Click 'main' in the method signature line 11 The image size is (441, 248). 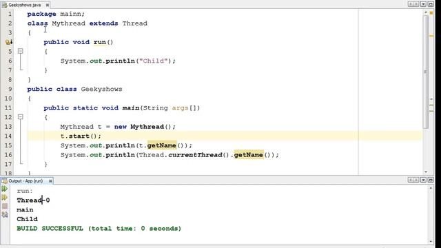click(x=131, y=108)
